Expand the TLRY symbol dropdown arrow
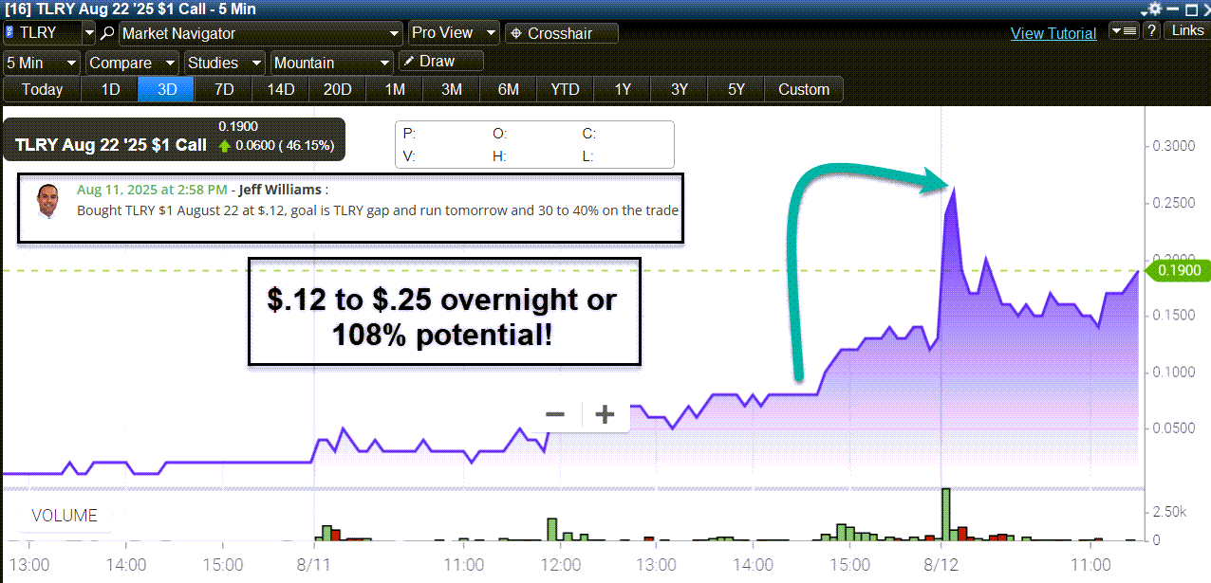1211x583 pixels. pos(89,33)
